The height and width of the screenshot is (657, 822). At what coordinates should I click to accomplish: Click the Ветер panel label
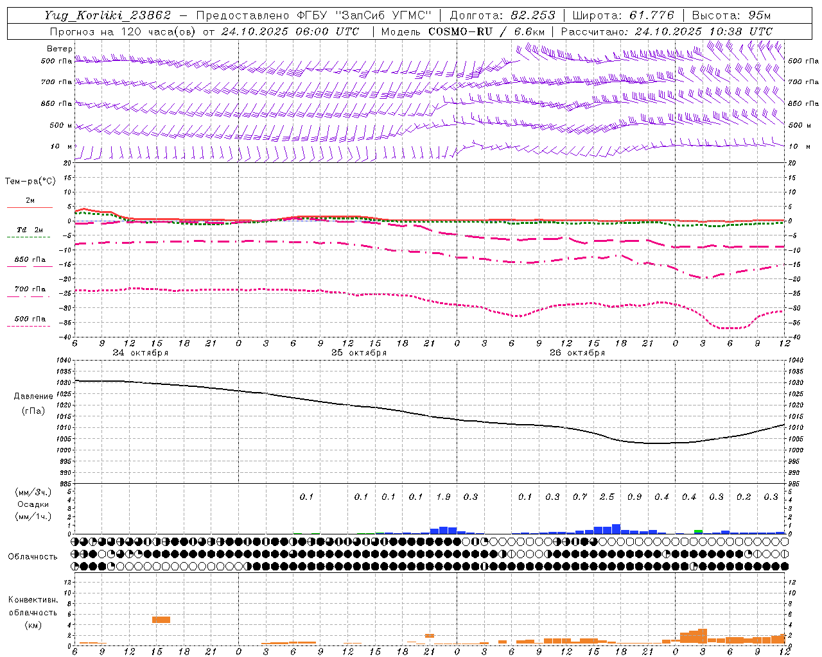click(x=60, y=49)
